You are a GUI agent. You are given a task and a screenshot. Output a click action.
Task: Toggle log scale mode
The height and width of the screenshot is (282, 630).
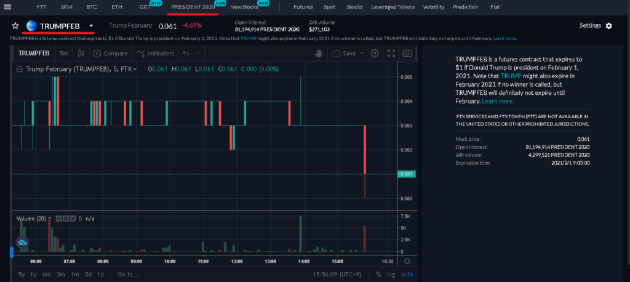coord(391,275)
